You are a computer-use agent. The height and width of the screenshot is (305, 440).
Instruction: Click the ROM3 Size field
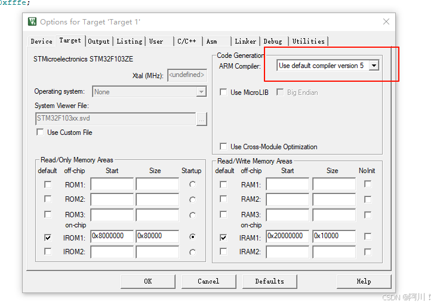click(158, 215)
